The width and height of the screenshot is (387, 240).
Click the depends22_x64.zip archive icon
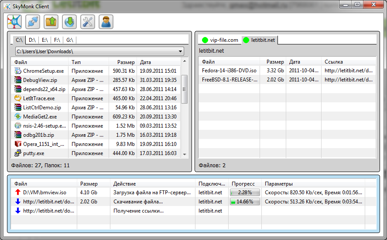(x=18, y=89)
